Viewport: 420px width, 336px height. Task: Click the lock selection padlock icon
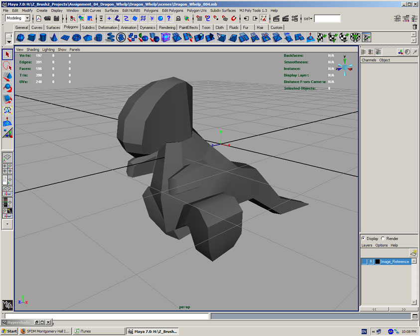point(178,18)
